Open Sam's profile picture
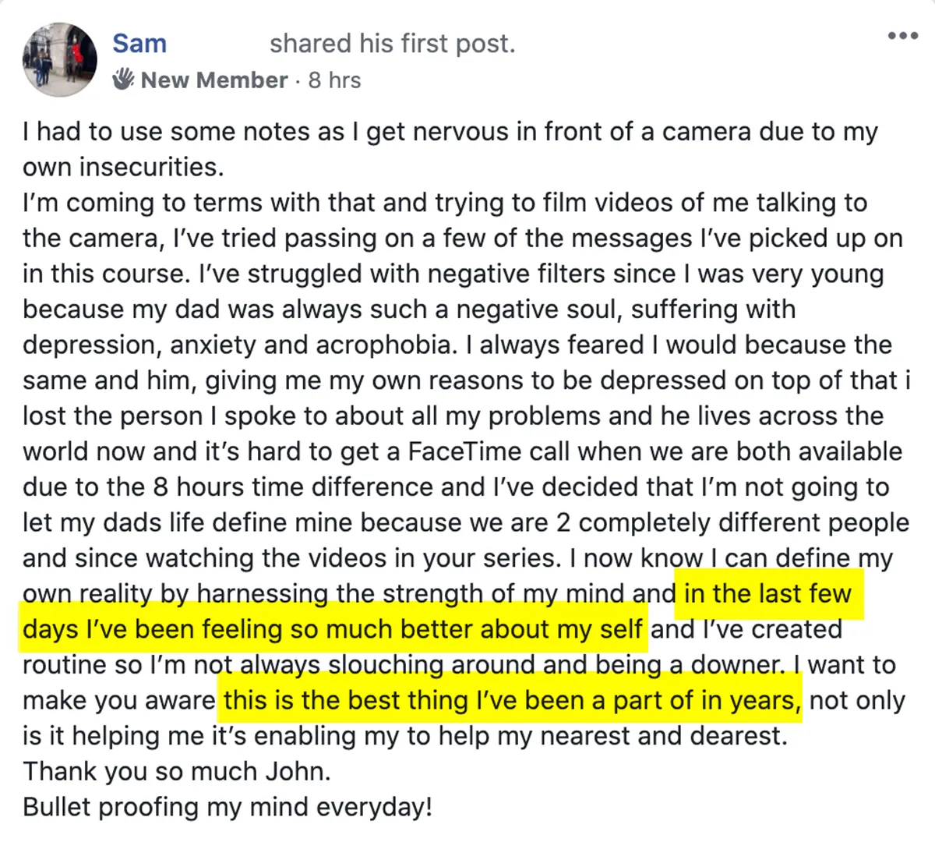Image resolution: width=935 pixels, height=842 pixels. pyautogui.click(x=59, y=58)
